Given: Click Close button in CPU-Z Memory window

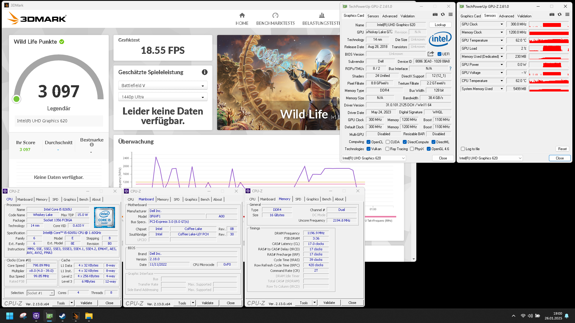Looking at the screenshot, I should point(352,303).
